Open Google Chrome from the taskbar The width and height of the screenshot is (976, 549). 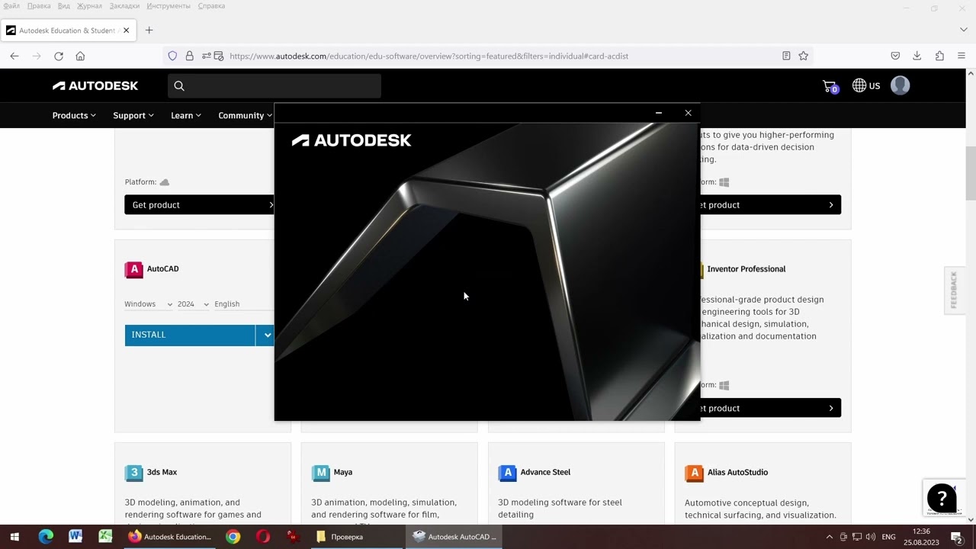(x=233, y=537)
